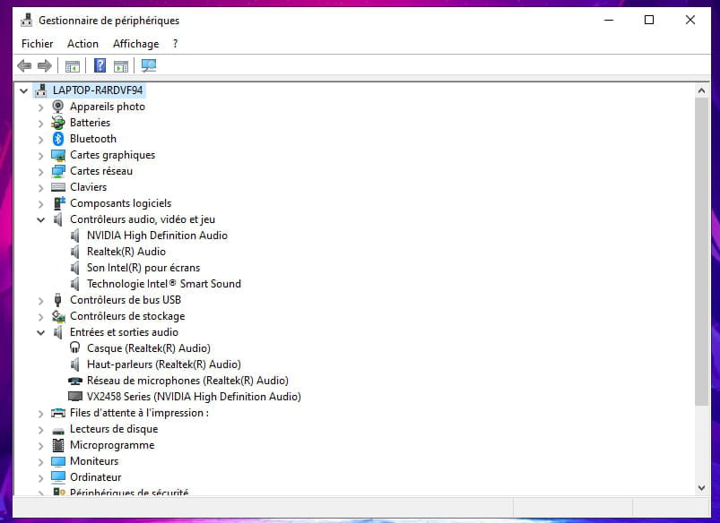
Task: Click the headphone icon beside Casque
Action: click(x=74, y=347)
